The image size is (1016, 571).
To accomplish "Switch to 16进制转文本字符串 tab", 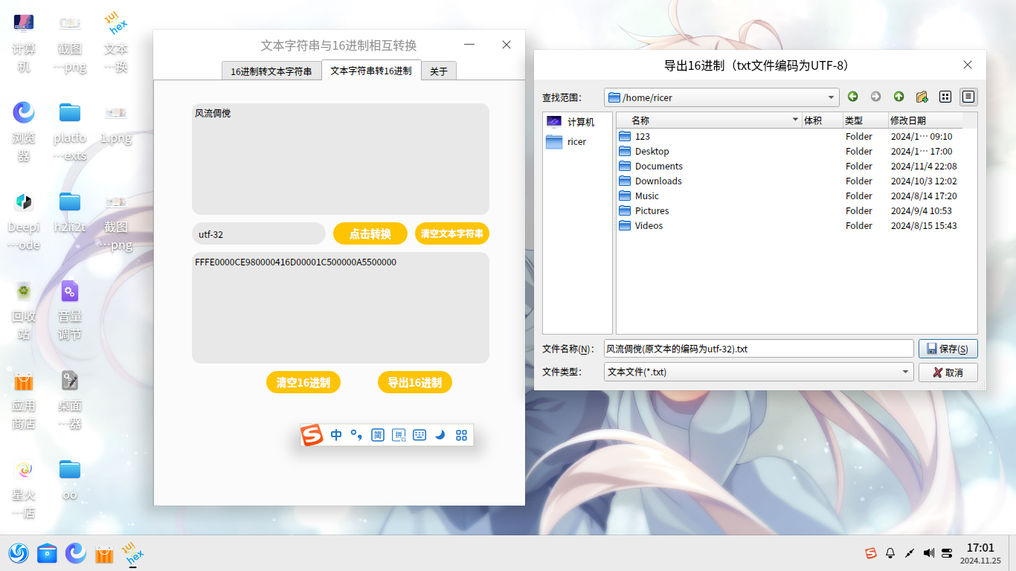I will point(271,71).
